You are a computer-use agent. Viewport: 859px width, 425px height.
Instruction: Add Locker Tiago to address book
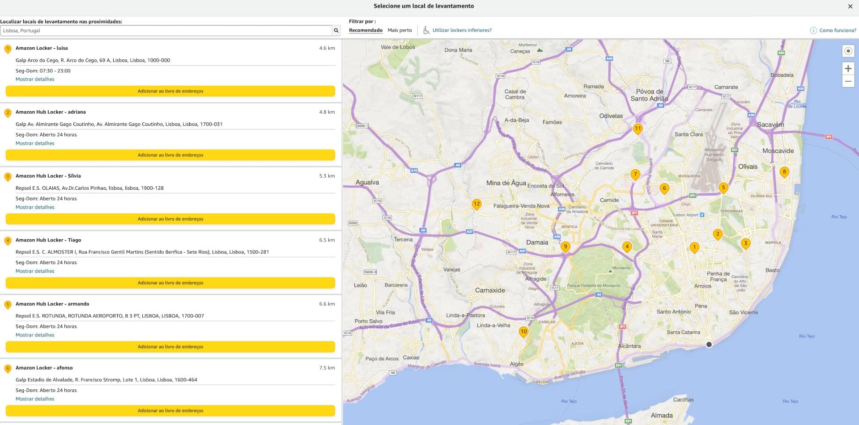[x=170, y=283]
